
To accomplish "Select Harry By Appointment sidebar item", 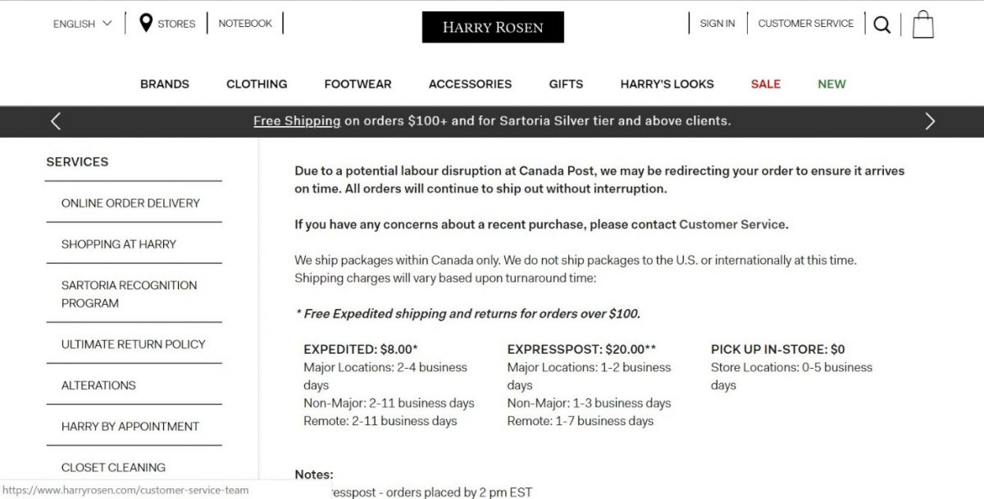I will [x=130, y=426].
